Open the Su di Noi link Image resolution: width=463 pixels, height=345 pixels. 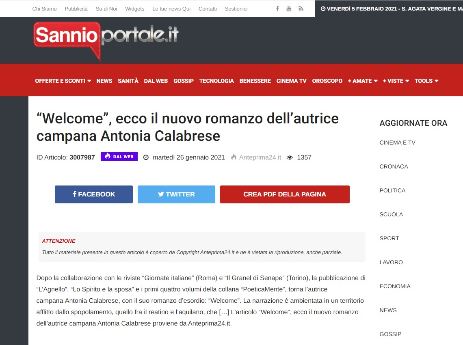tap(106, 9)
